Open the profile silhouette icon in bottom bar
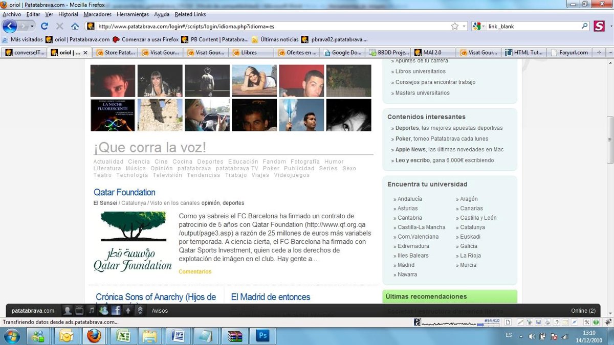 (67, 310)
